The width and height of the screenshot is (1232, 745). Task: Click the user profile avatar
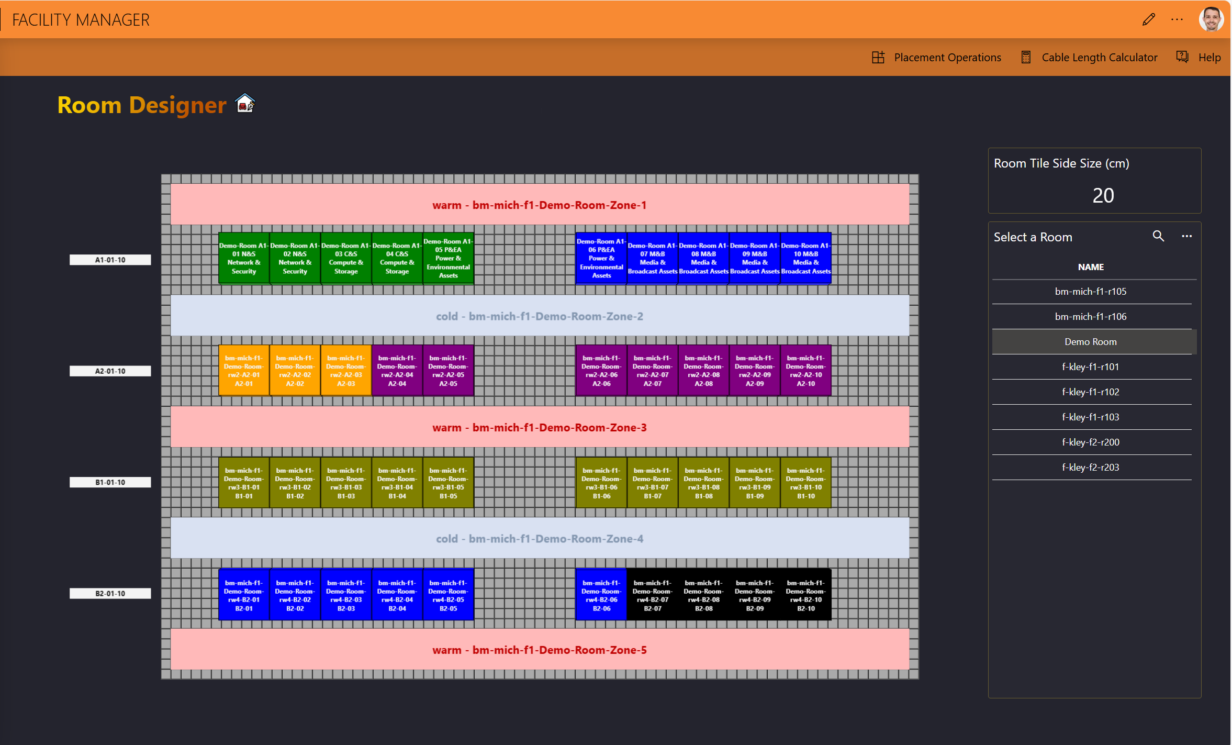[x=1211, y=20]
